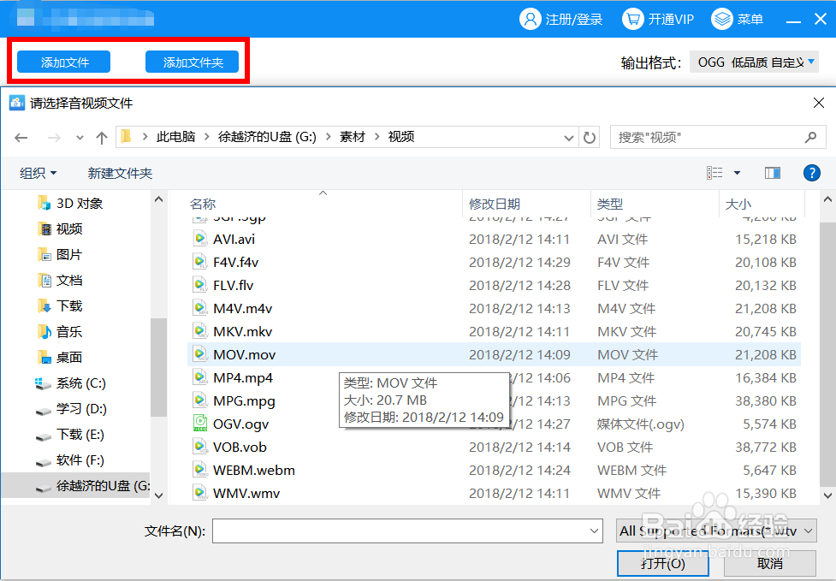
Task: Click 此电脑 in the breadcrumb
Action: click(x=176, y=137)
